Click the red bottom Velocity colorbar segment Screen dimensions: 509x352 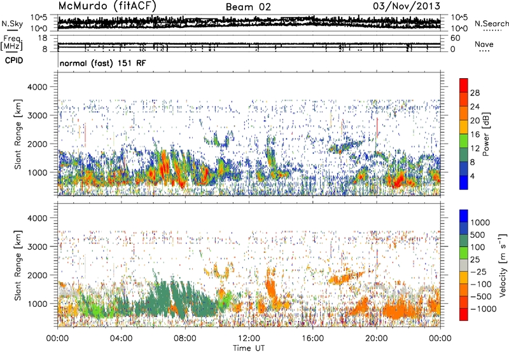point(464,315)
